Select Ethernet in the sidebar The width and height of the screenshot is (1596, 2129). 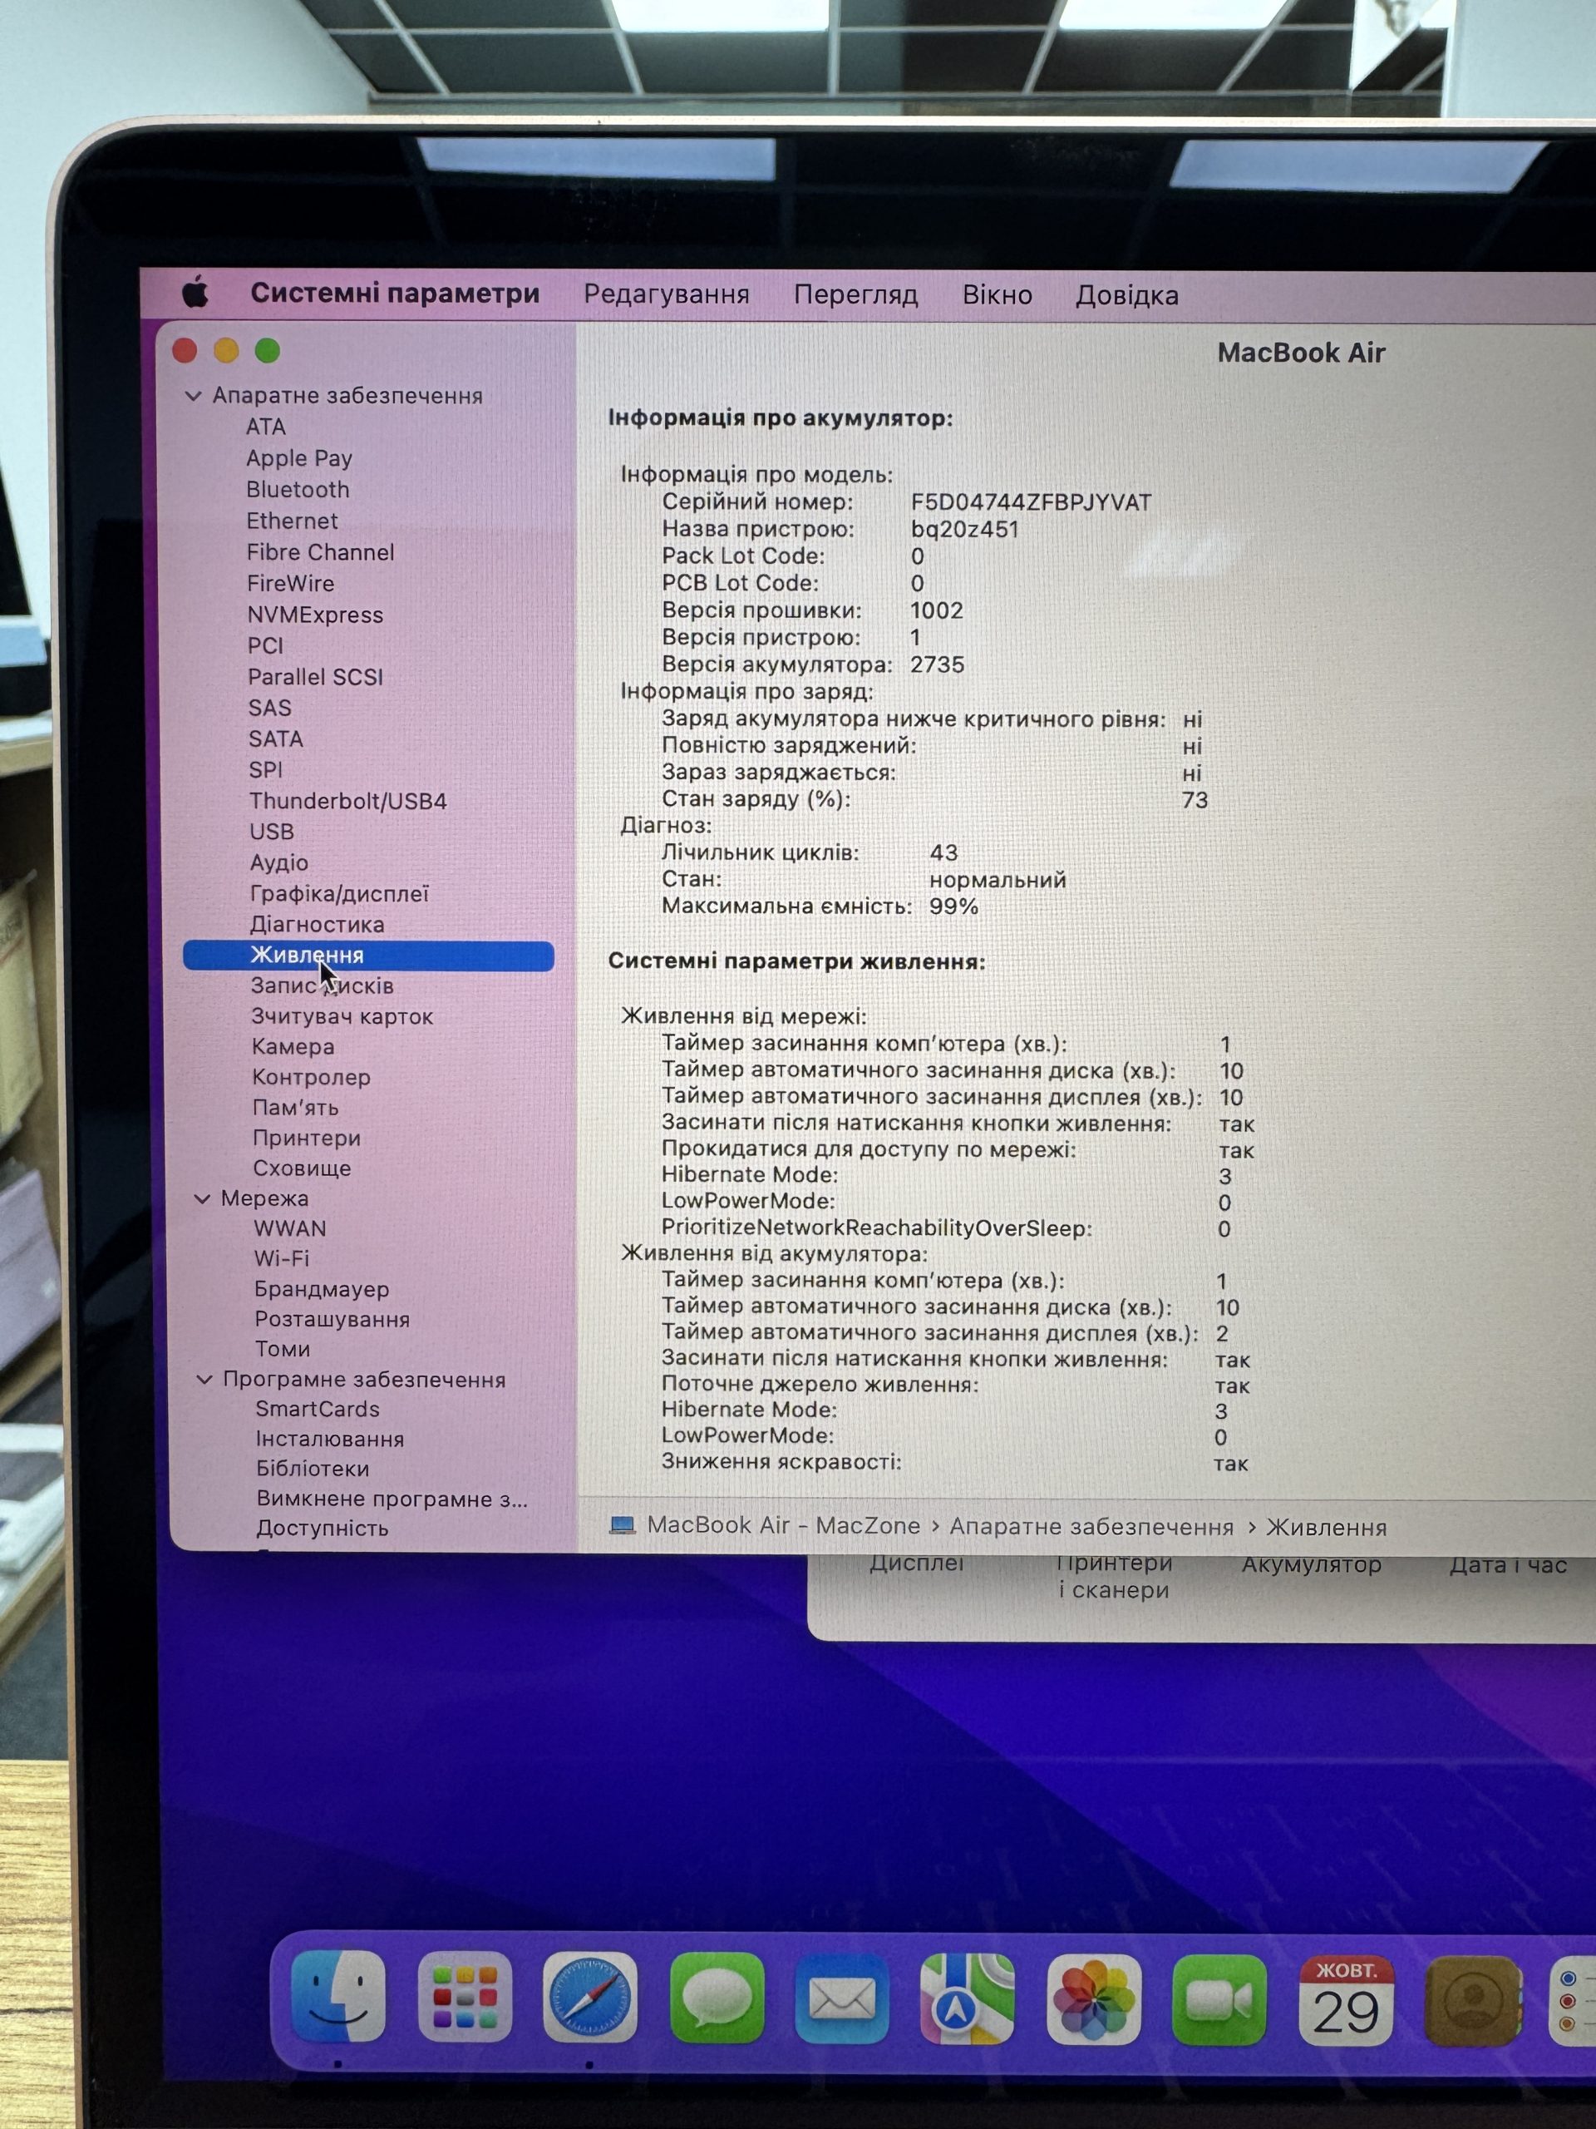coord(293,521)
